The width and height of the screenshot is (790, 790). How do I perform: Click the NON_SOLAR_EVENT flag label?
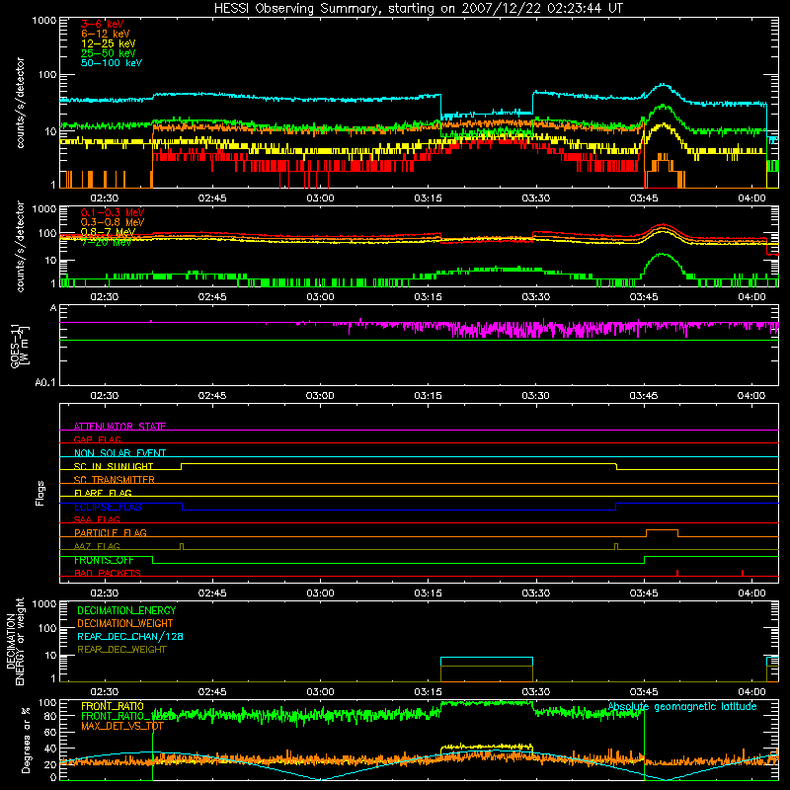(119, 453)
